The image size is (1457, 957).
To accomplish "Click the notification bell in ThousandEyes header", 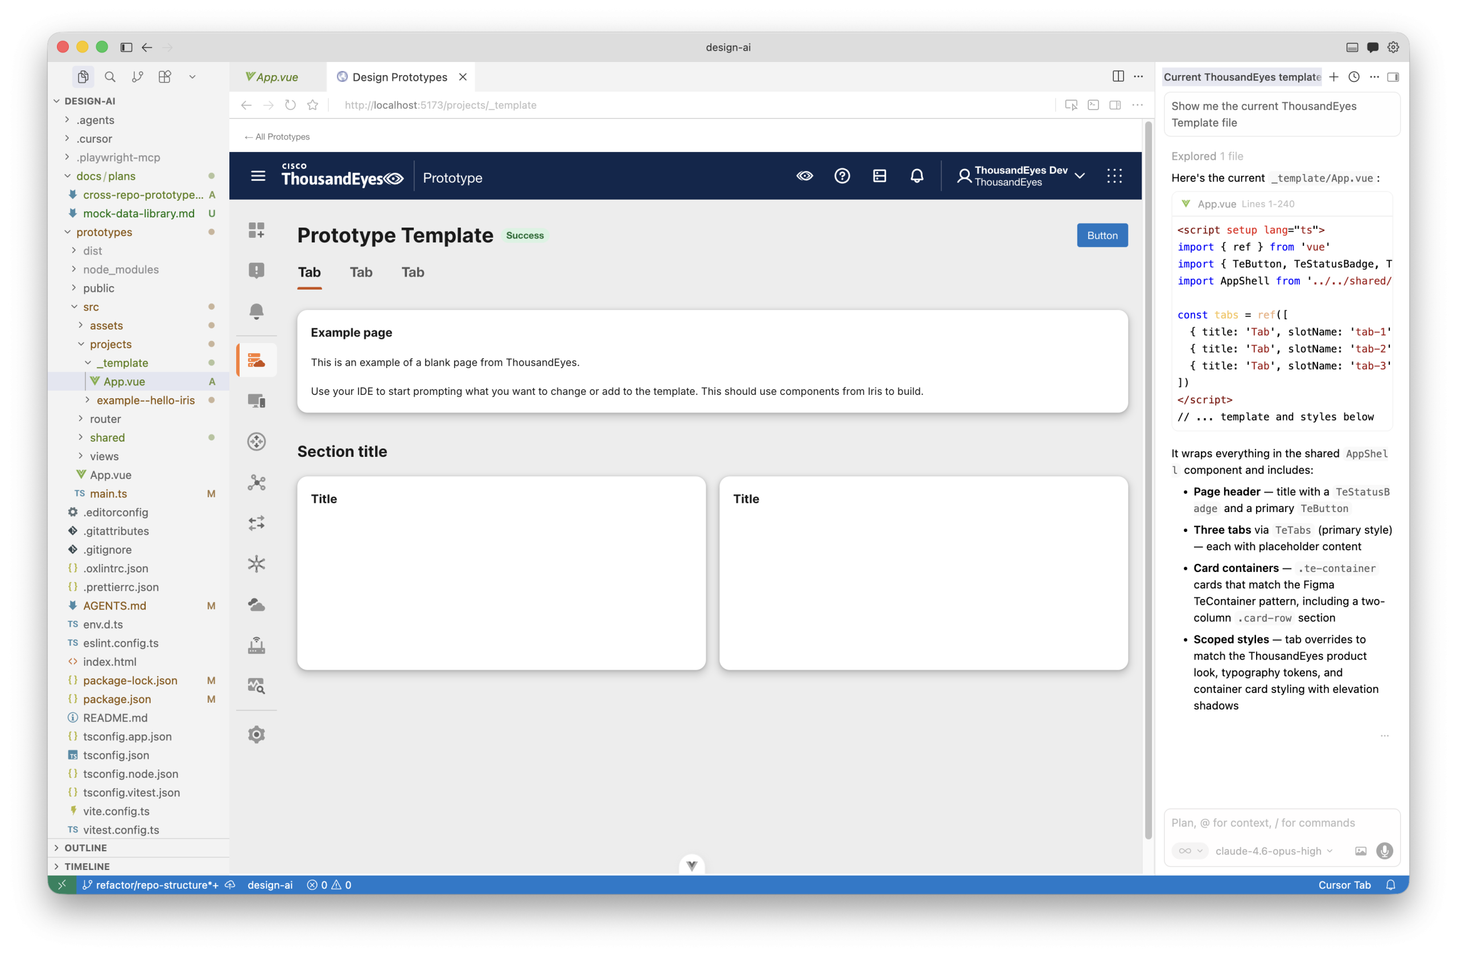I will click(x=916, y=176).
